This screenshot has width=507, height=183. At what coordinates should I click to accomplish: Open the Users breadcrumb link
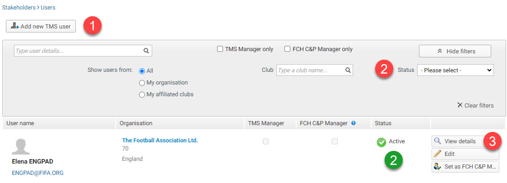coord(48,7)
